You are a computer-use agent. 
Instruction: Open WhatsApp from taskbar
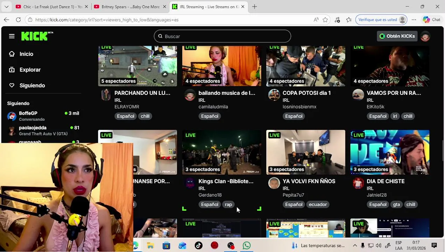(247, 246)
